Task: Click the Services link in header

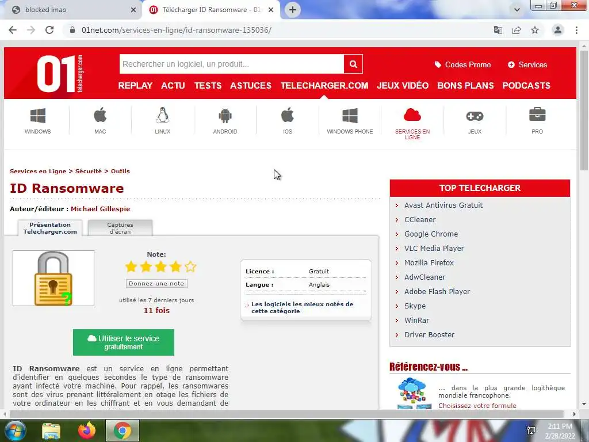Action: coord(527,64)
